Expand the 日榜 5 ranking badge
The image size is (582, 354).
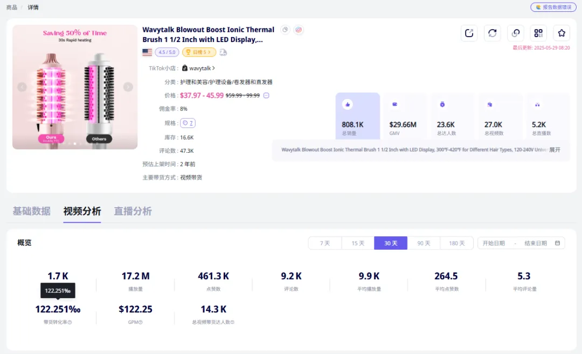pyautogui.click(x=199, y=52)
